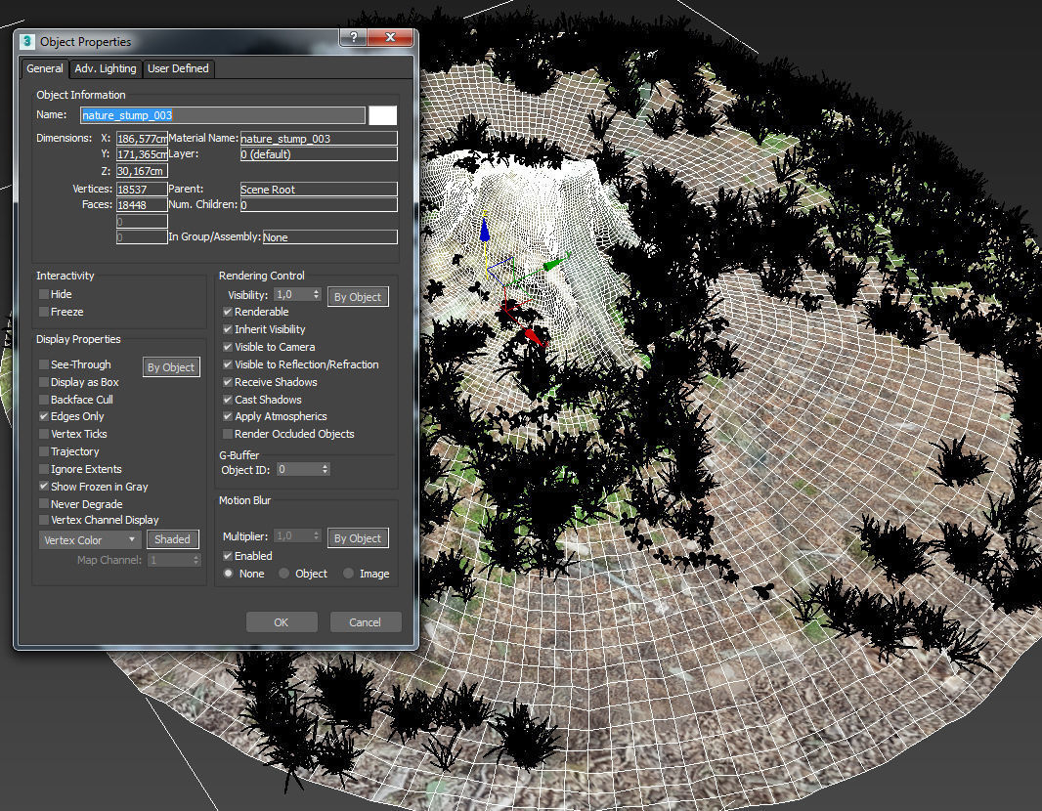This screenshot has height=811, width=1042.
Task: Click the Z dimension value 30,167cm
Action: (x=142, y=171)
